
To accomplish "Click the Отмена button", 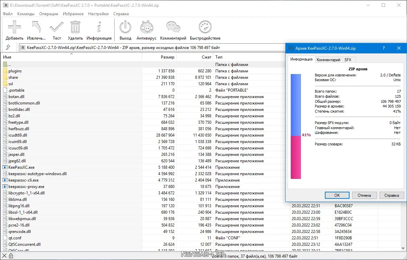I will (x=364, y=195).
